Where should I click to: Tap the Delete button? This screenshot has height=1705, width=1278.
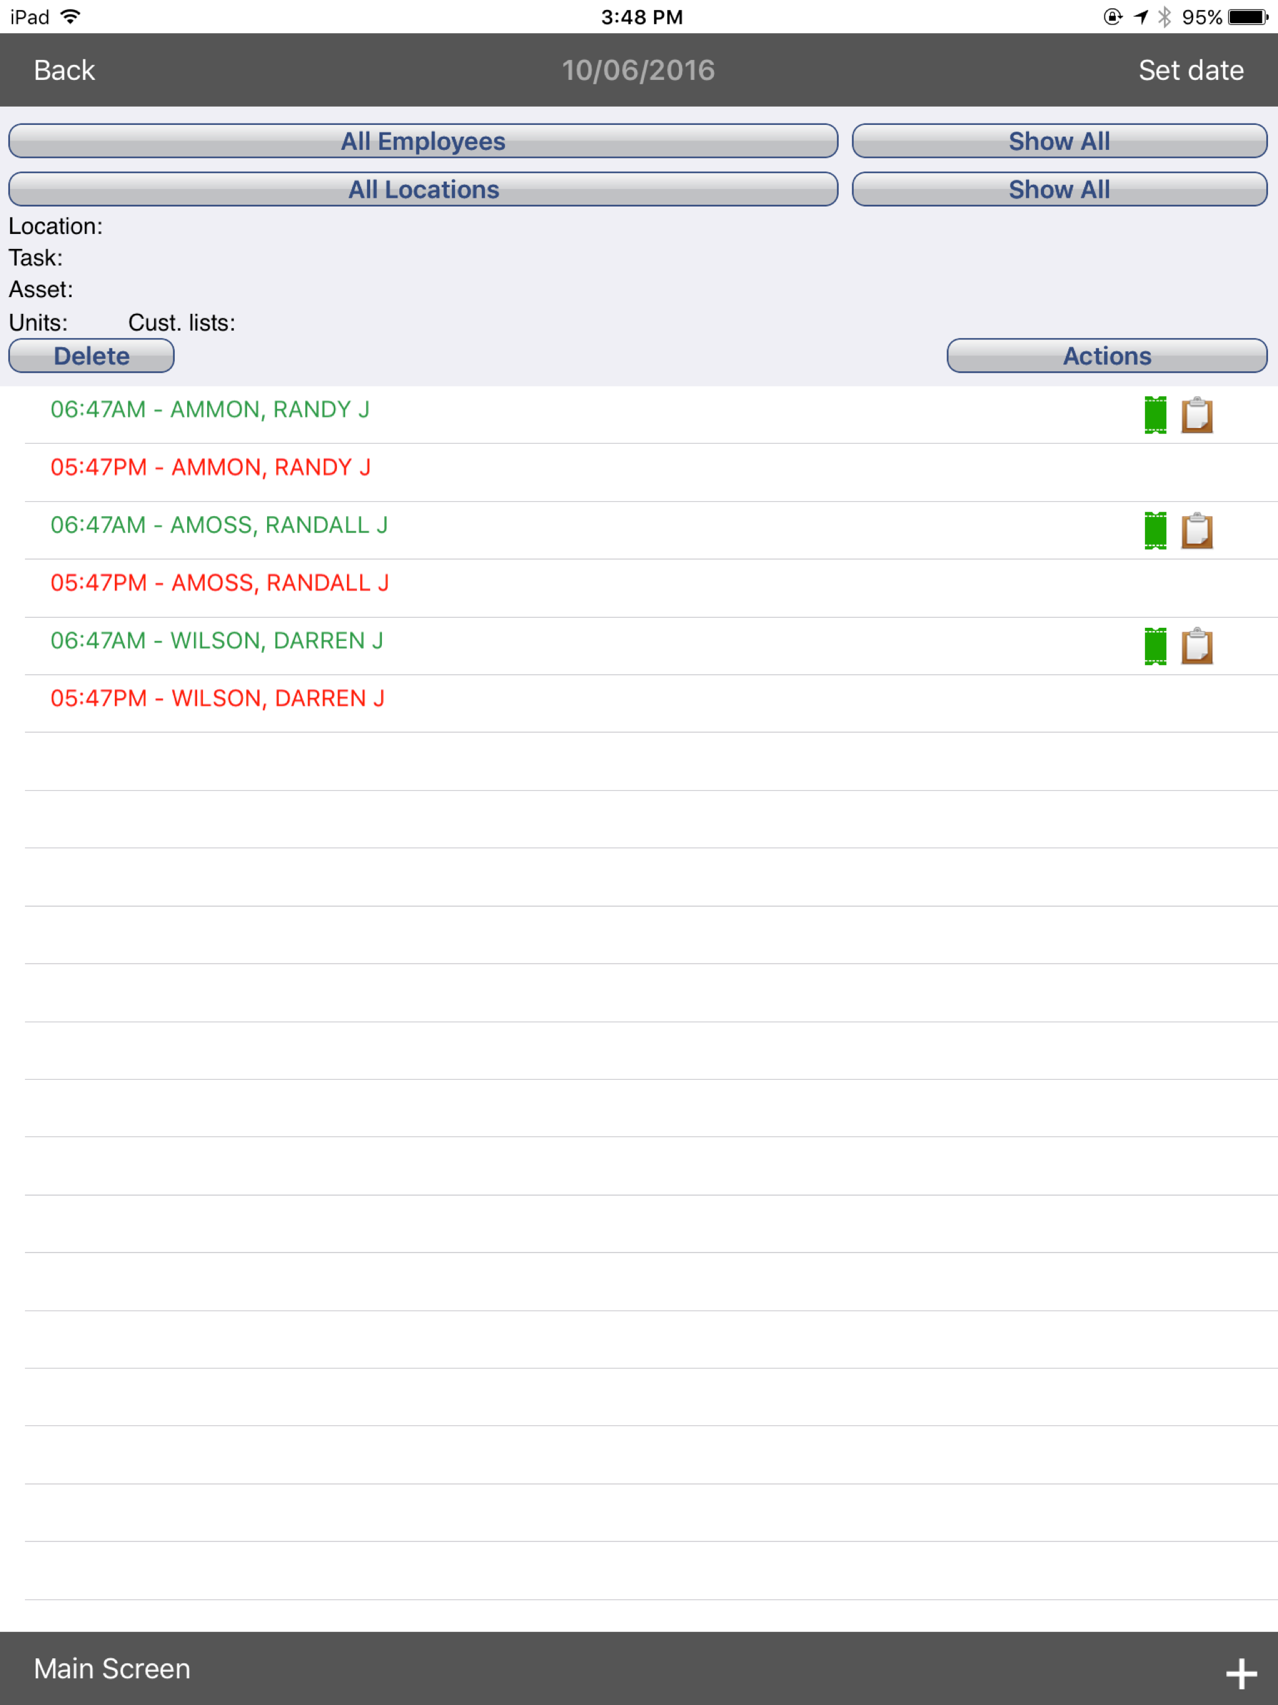click(91, 355)
